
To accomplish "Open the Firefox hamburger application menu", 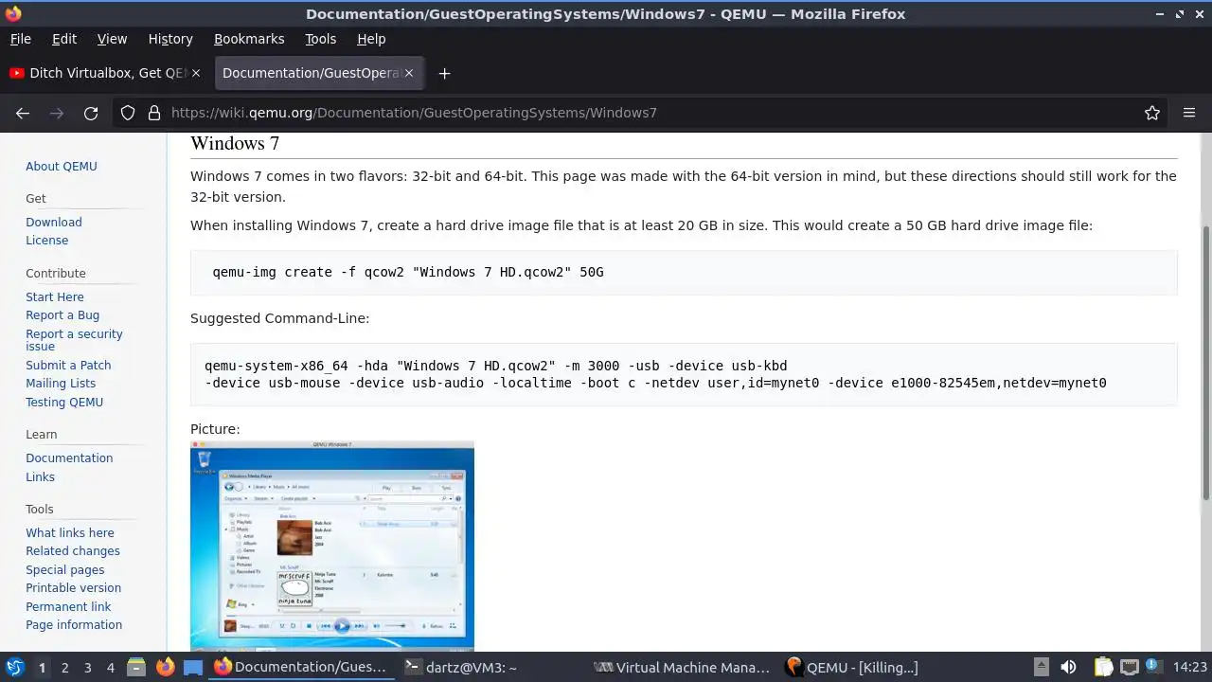I will (1189, 113).
